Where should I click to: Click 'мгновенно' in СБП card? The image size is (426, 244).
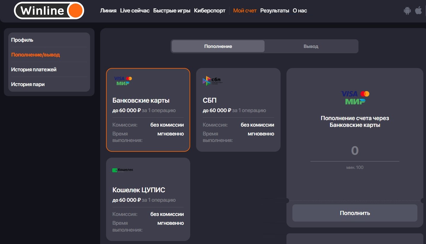pos(261,134)
